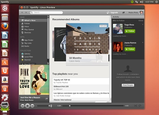Click the TOP LIST badge on album
The image size is (159, 115).
103,26
